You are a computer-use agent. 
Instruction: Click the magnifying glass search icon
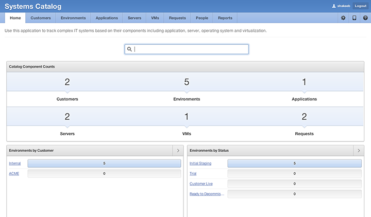[130, 49]
